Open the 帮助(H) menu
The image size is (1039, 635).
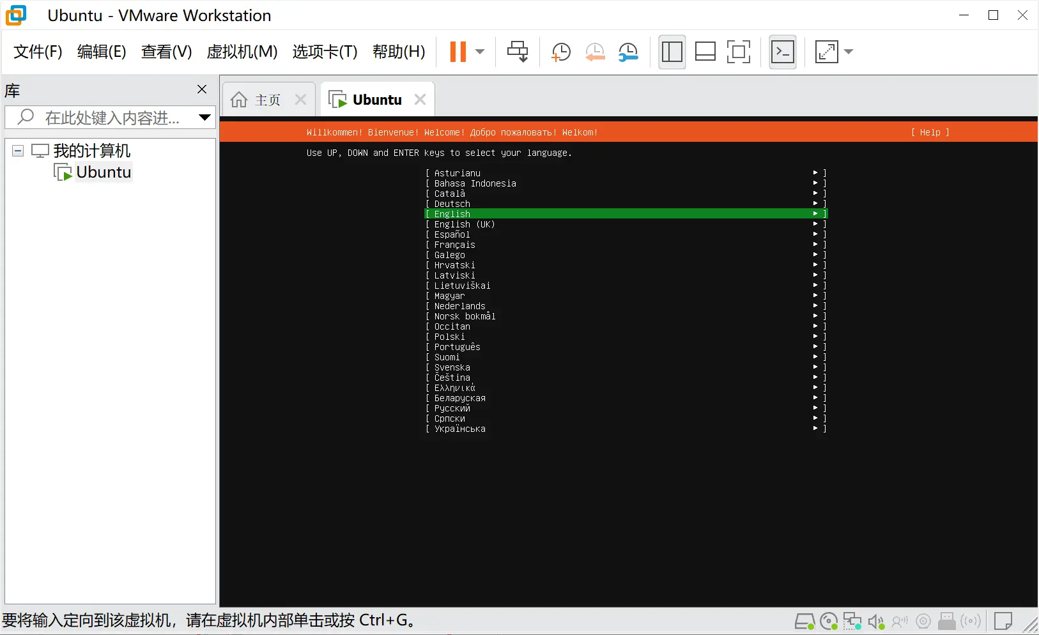[x=399, y=52]
